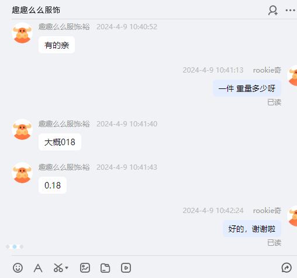The height and width of the screenshot is (278, 297).
Task: Click seller avatar beside 有的亲 message
Action: (x=22, y=33)
